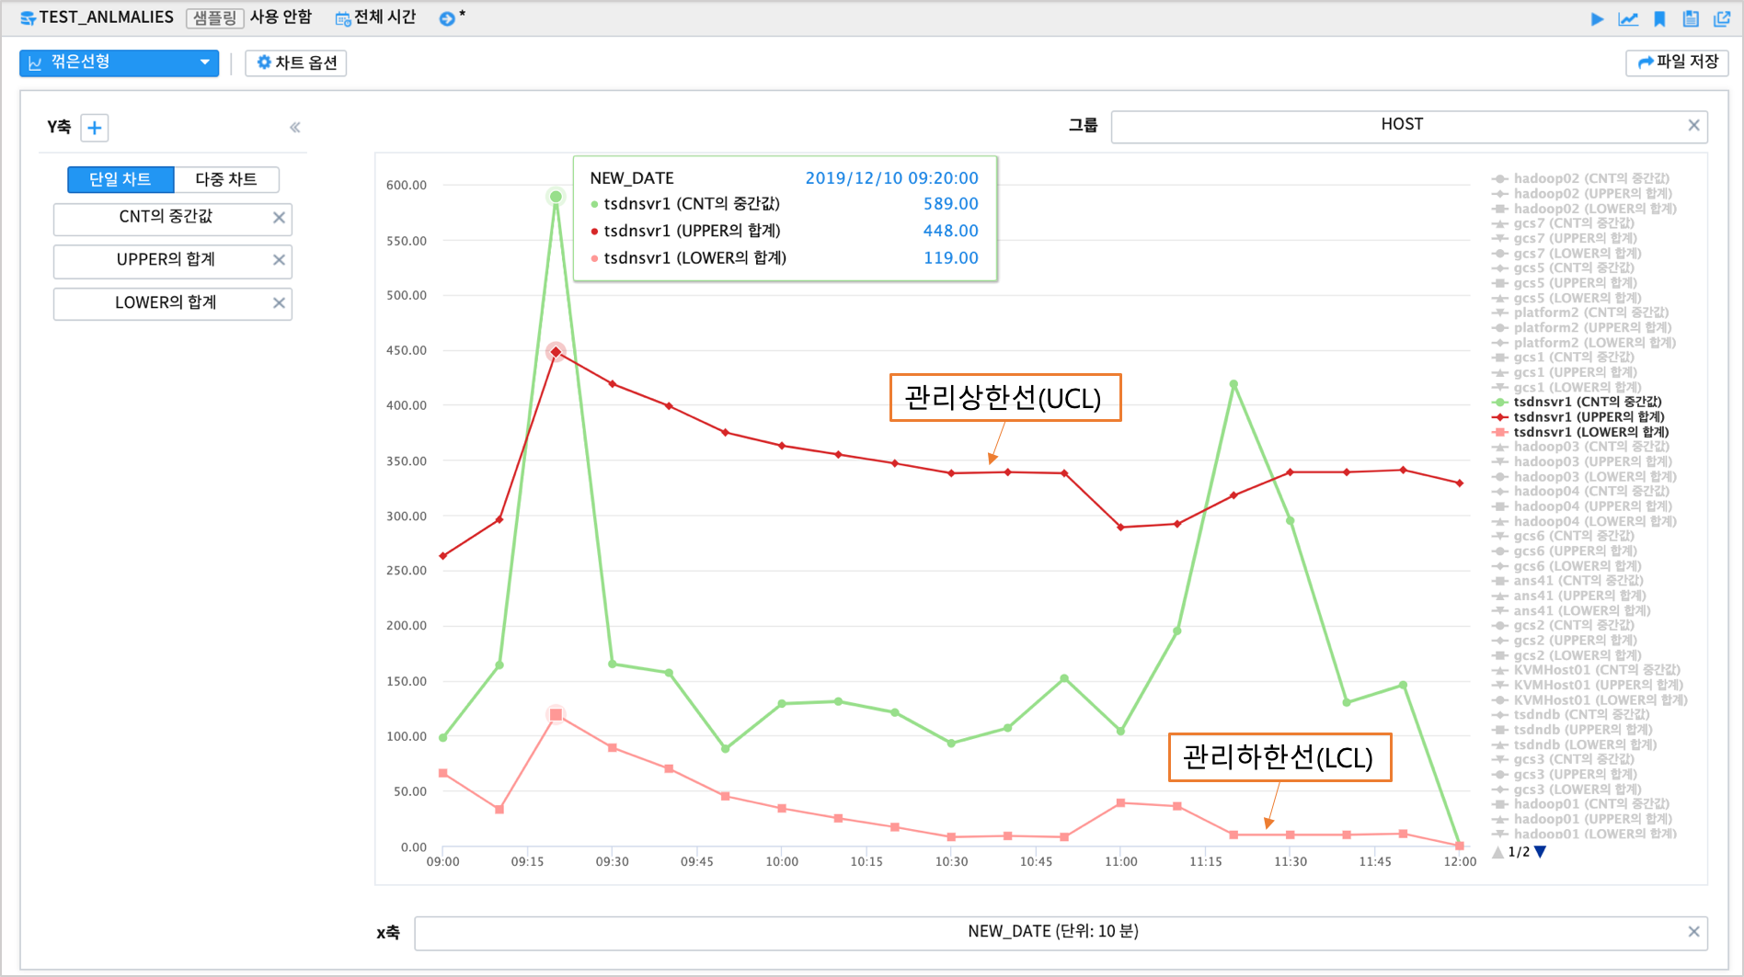Remove CNT의 중간값 field
Viewport: 1744px width, 977px height.
279,218
